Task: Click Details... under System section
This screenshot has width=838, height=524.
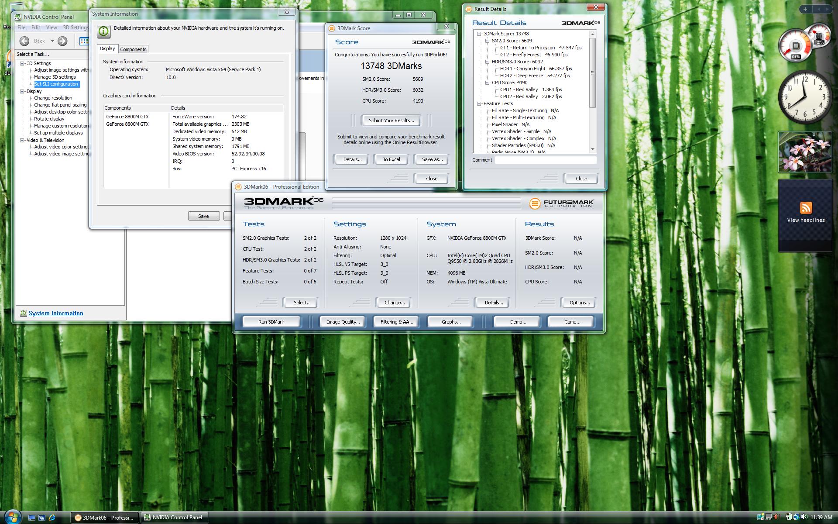Action: point(494,303)
